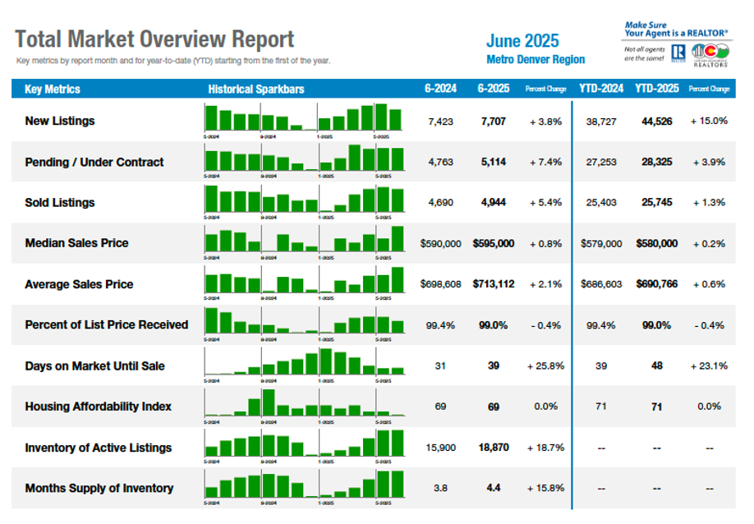Click the Percent of List Price Received label
The height and width of the screenshot is (524, 754).
(x=106, y=324)
